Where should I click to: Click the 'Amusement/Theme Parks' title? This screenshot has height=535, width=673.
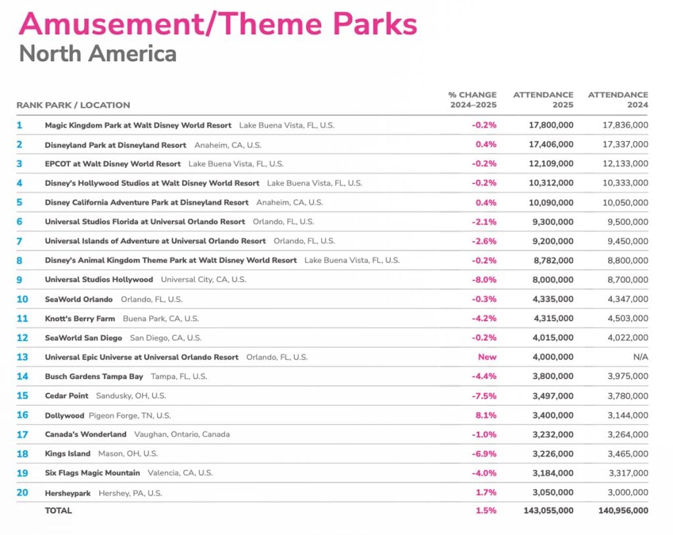[218, 24]
